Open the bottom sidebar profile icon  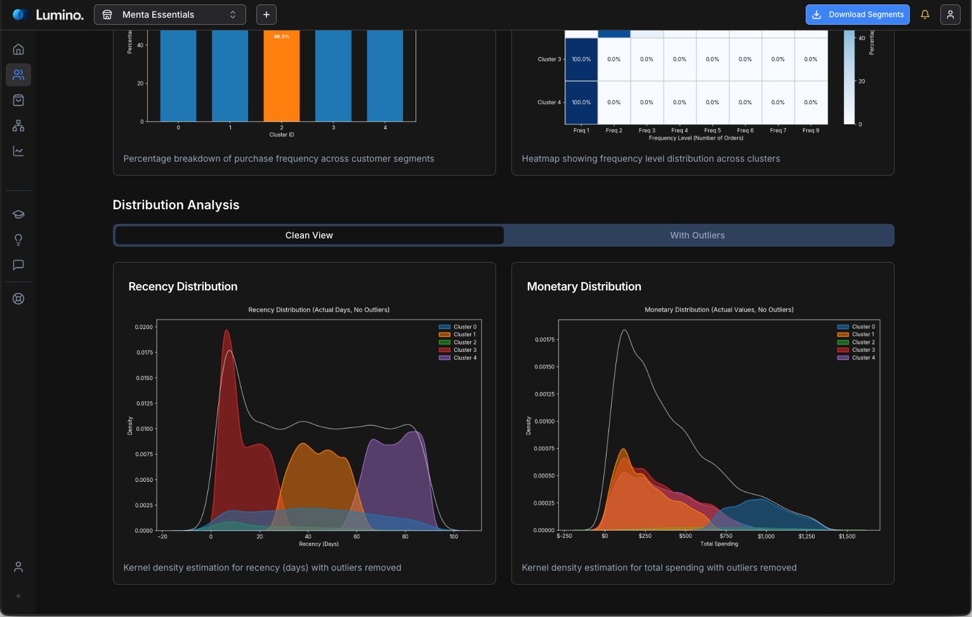click(18, 567)
